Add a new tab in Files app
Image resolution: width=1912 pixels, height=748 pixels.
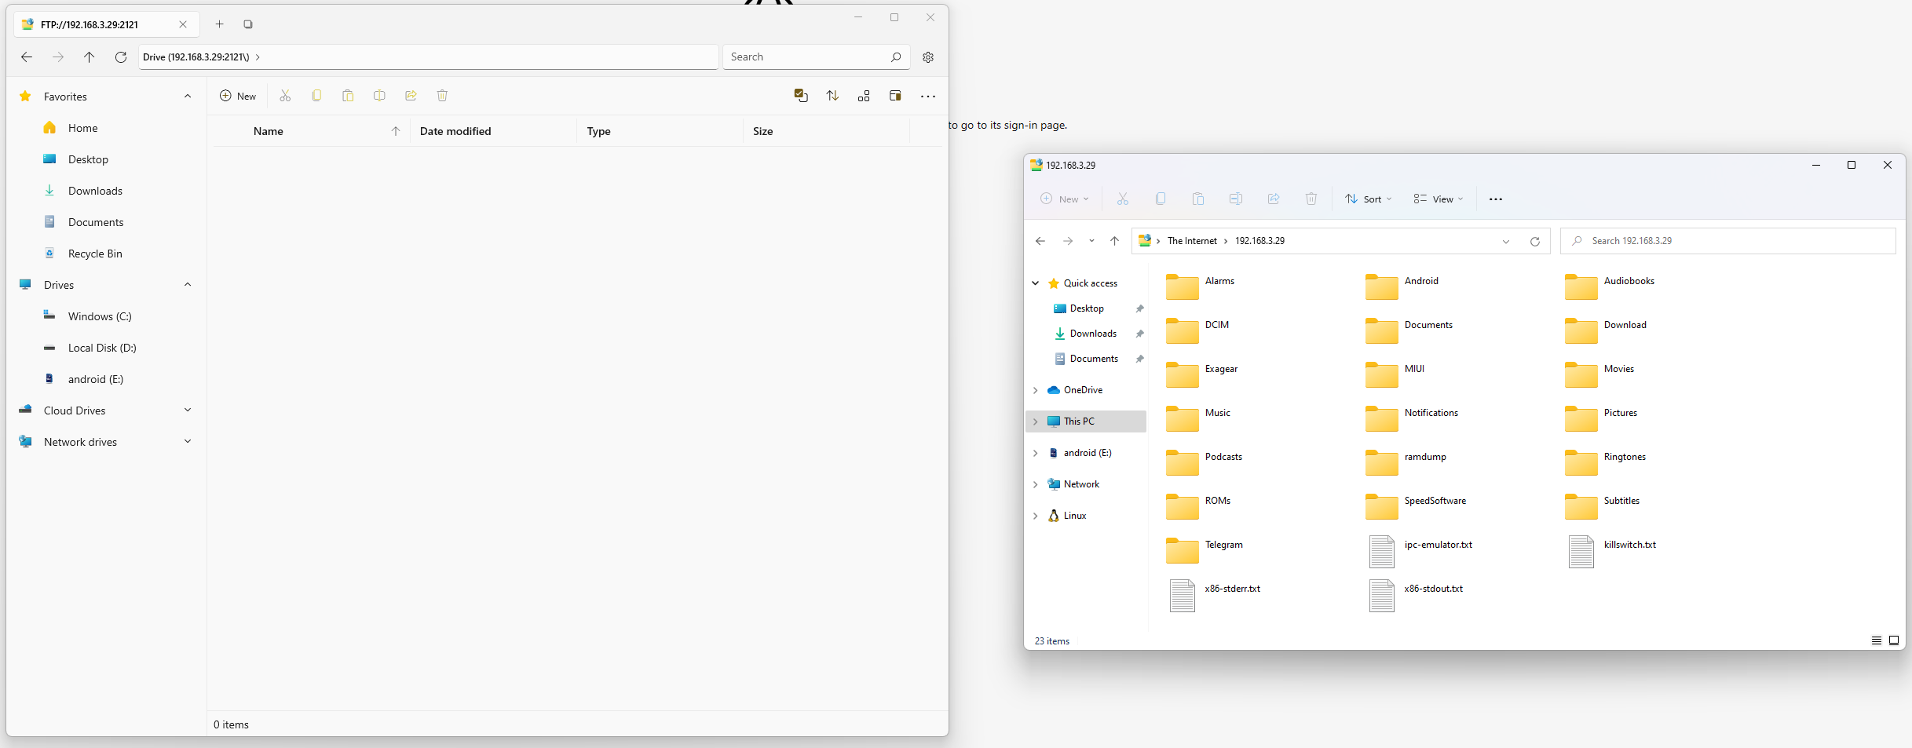pyautogui.click(x=220, y=24)
